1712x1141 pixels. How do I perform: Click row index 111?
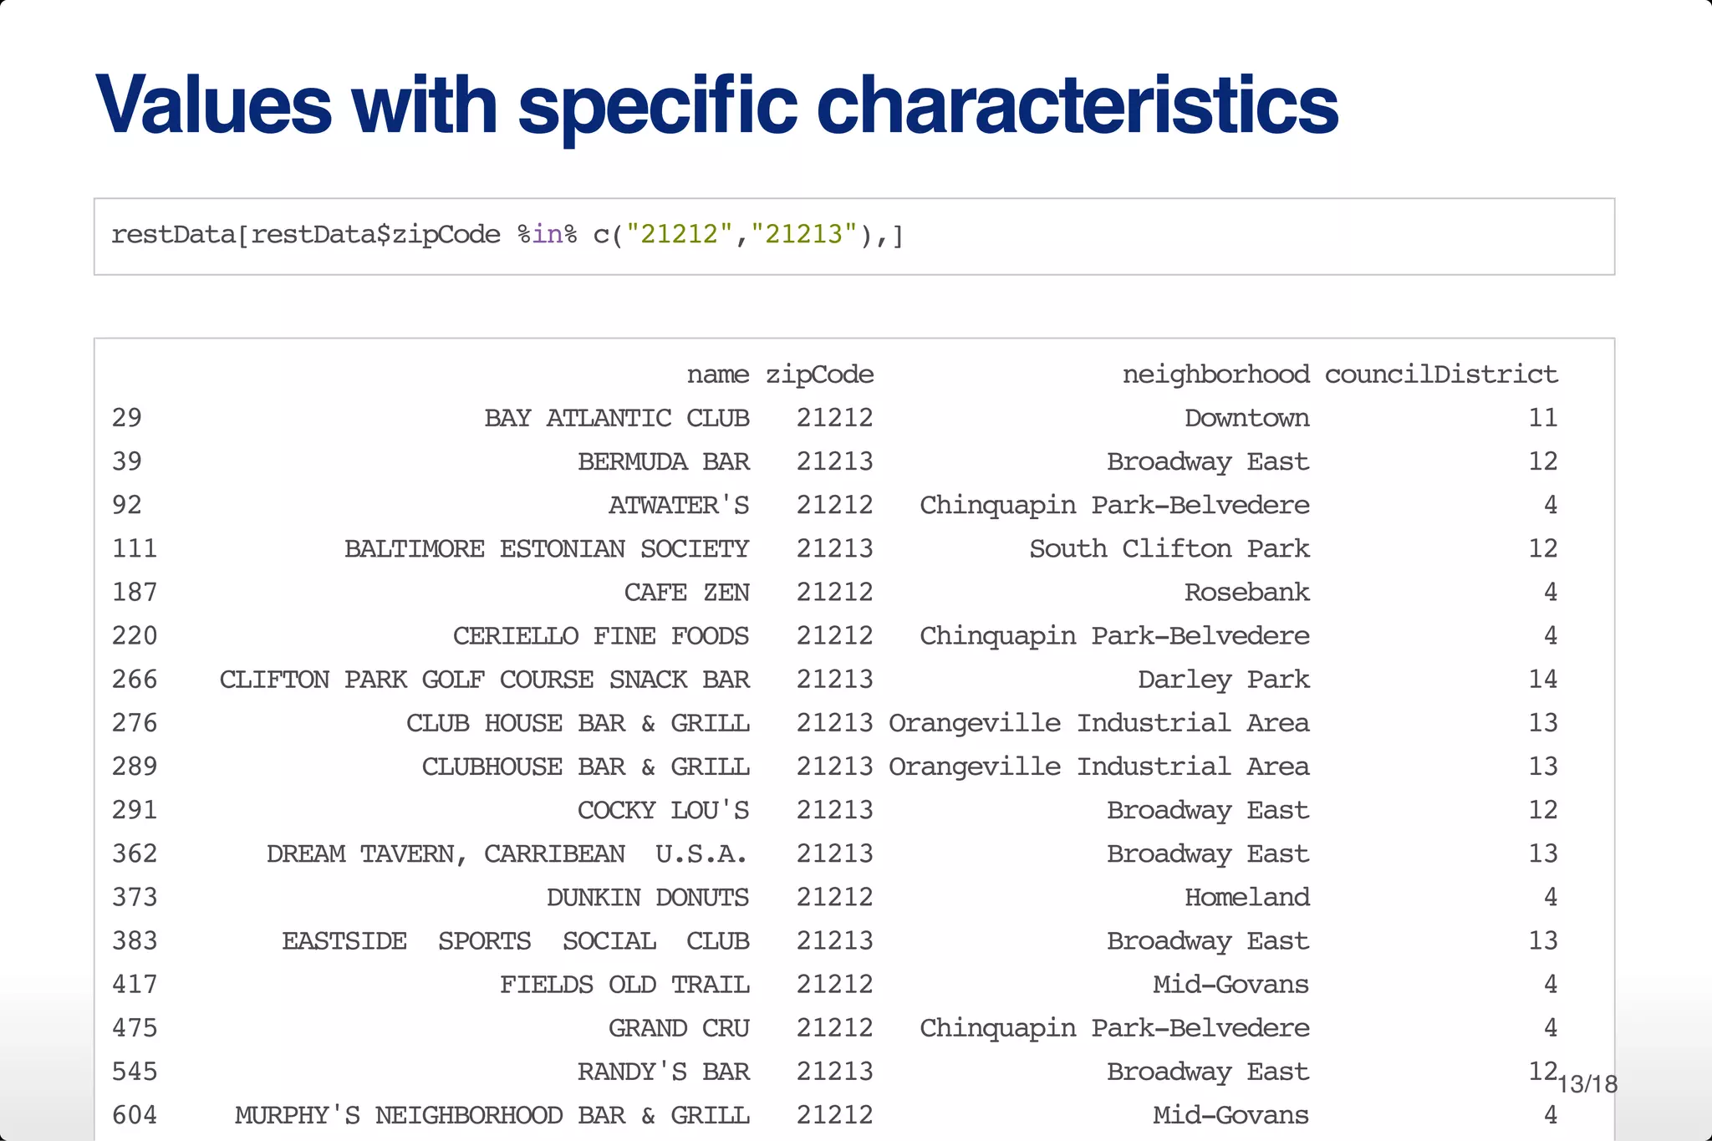(135, 548)
